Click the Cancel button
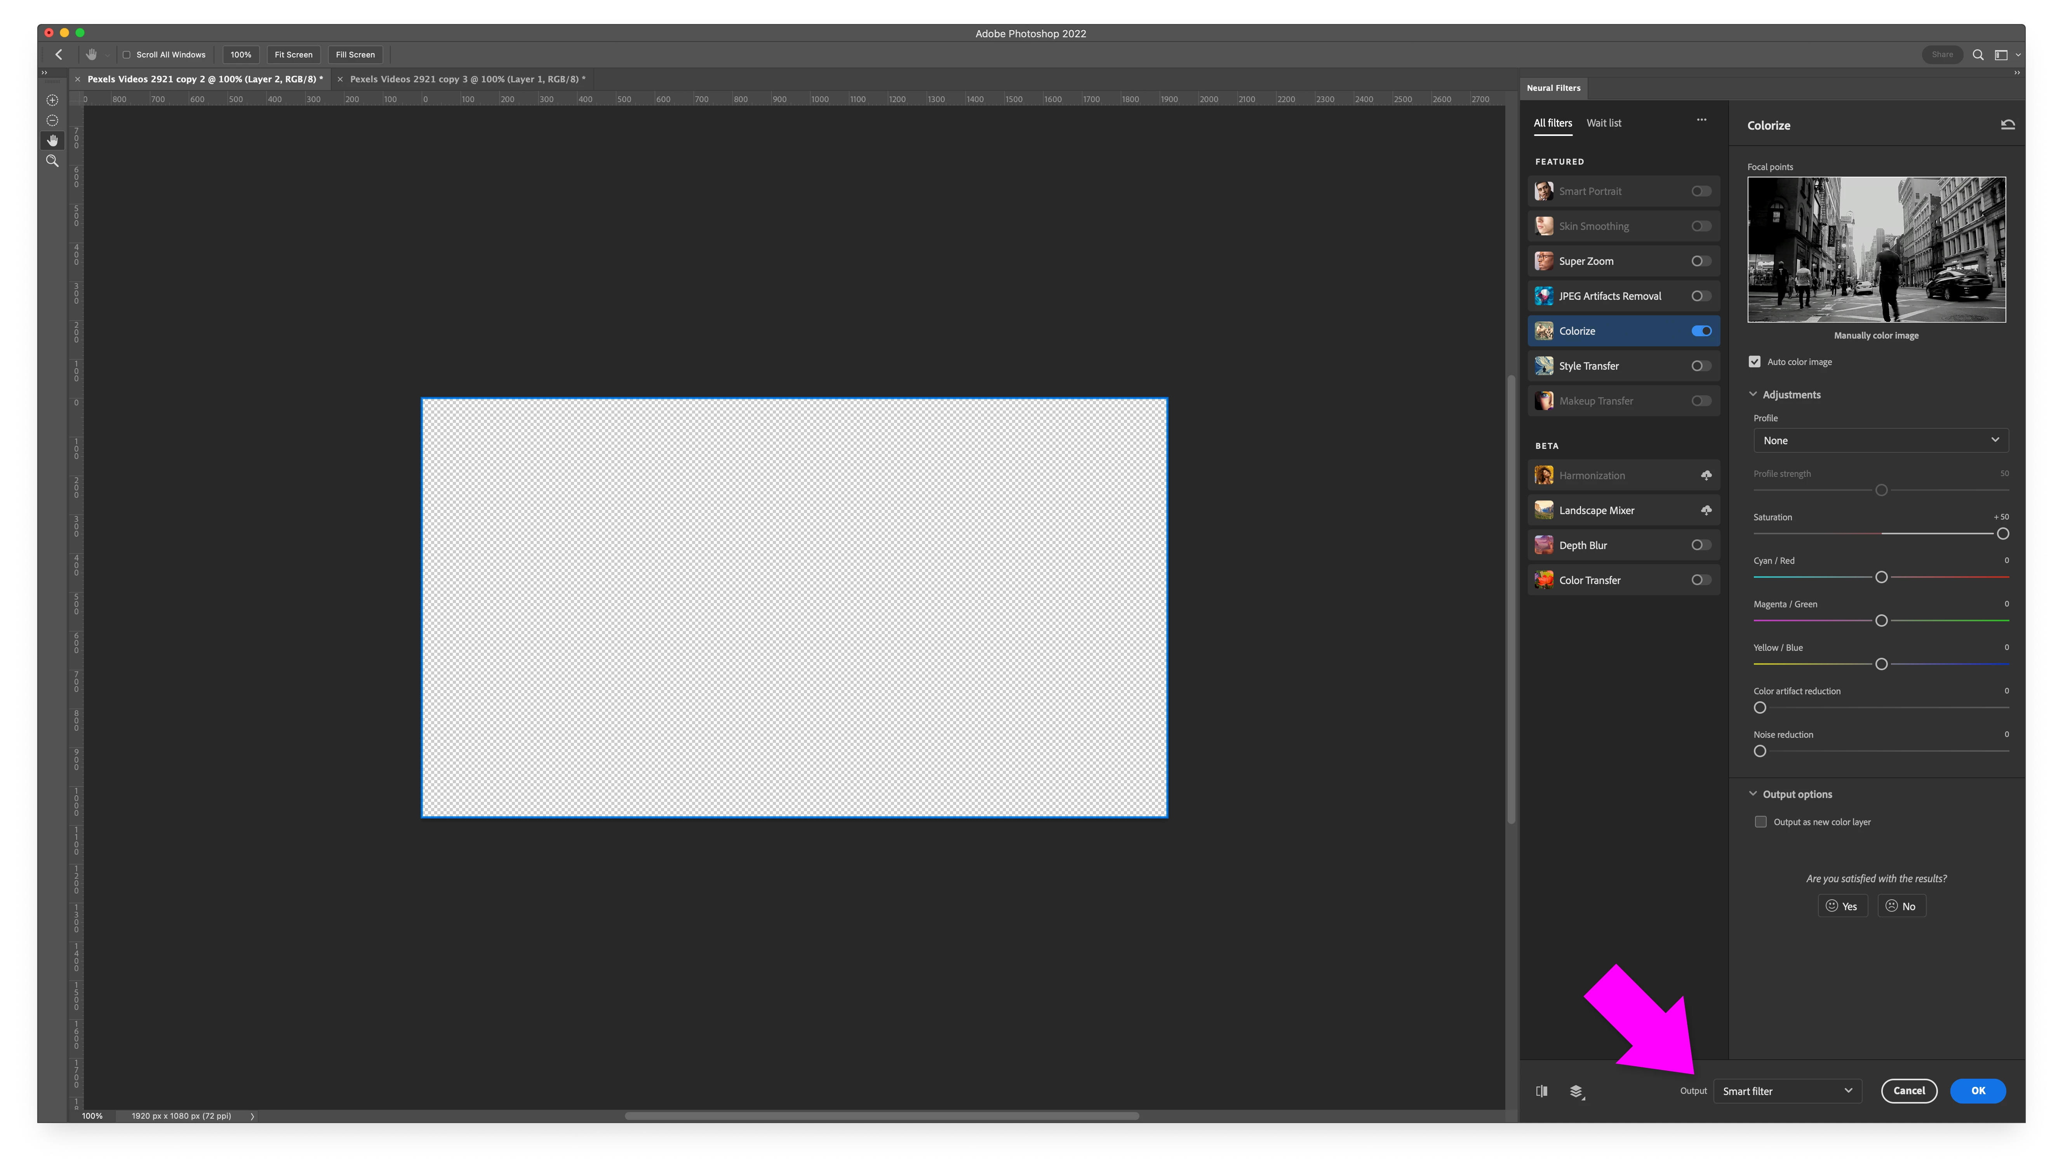 tap(1909, 1091)
